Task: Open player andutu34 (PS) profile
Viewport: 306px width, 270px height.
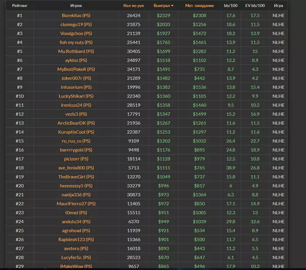Action: point(76,222)
